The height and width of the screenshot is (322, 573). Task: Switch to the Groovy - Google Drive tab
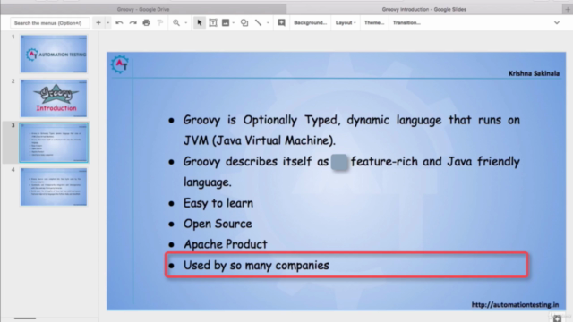pyautogui.click(x=143, y=9)
